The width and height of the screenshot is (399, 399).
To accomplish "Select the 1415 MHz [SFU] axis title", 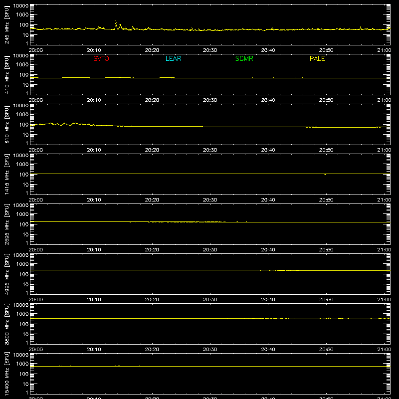I will (6, 174).
